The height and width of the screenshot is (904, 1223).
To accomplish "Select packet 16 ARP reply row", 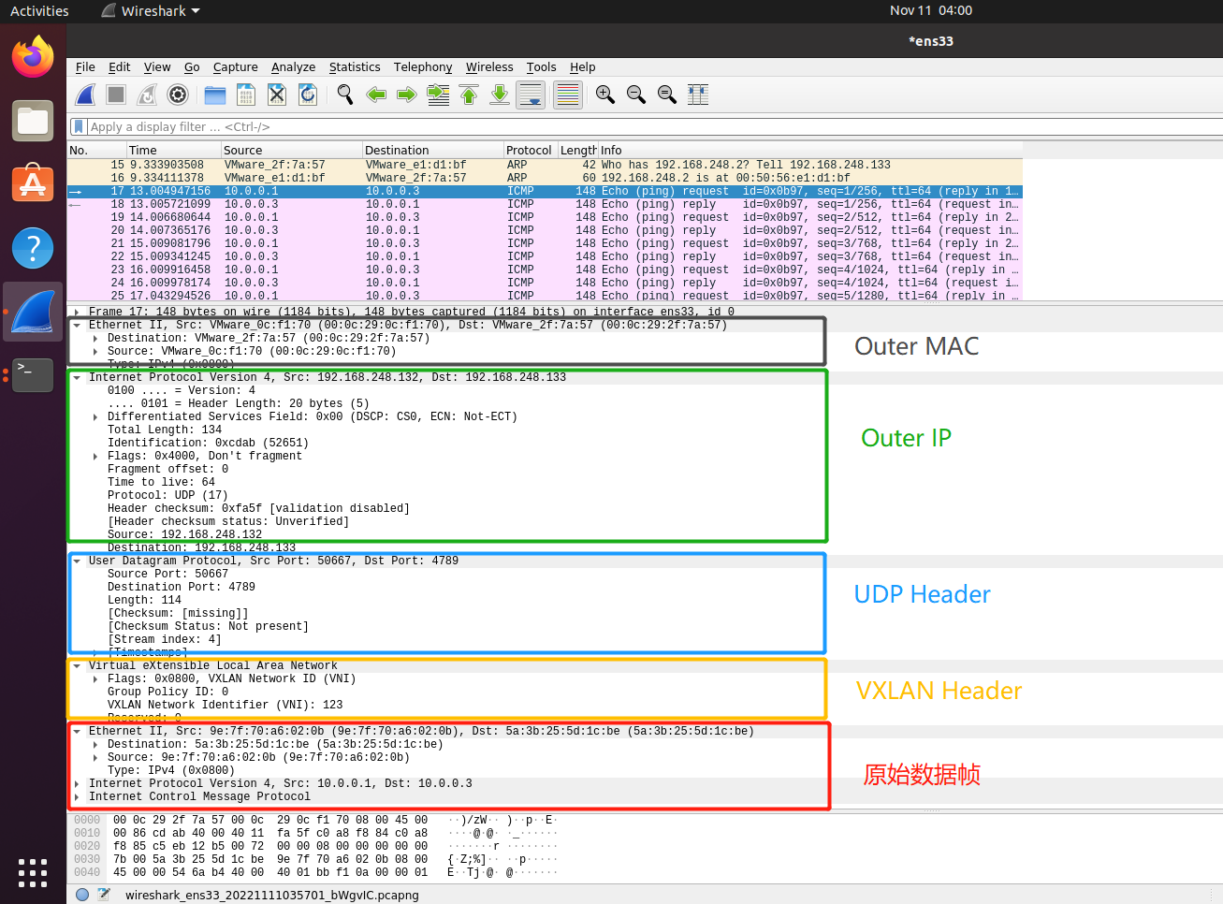I will pyautogui.click(x=545, y=178).
